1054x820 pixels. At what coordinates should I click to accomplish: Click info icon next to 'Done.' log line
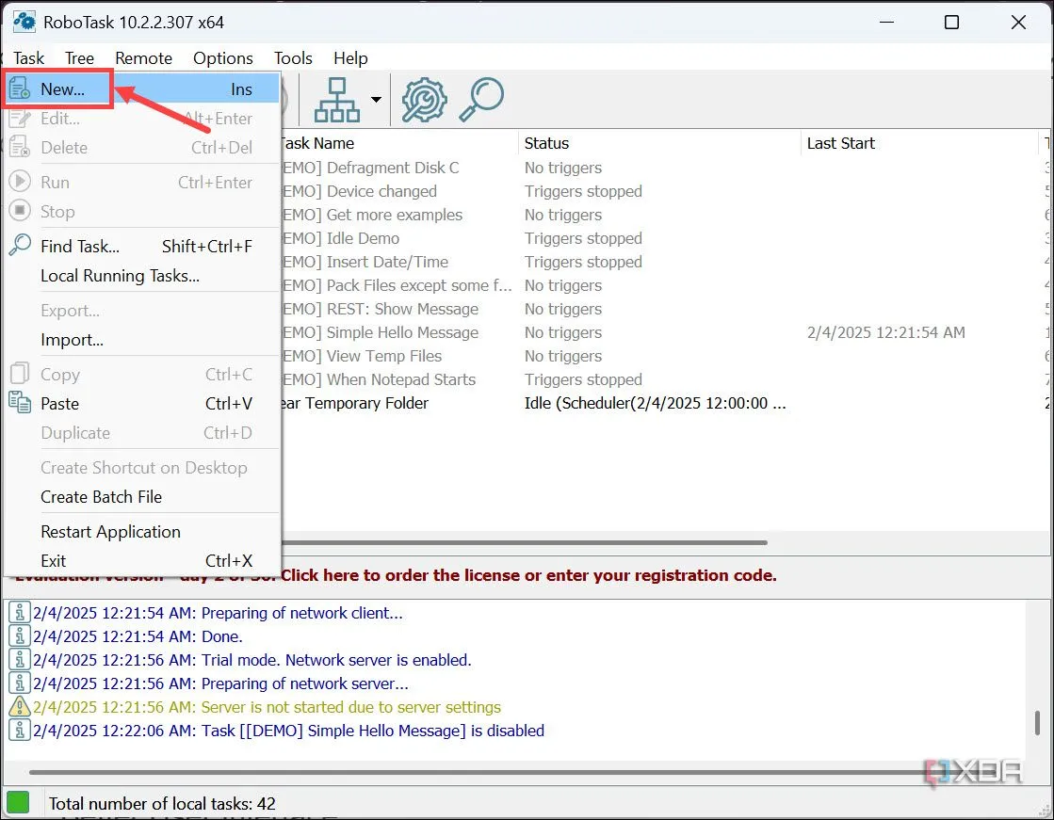click(20, 635)
